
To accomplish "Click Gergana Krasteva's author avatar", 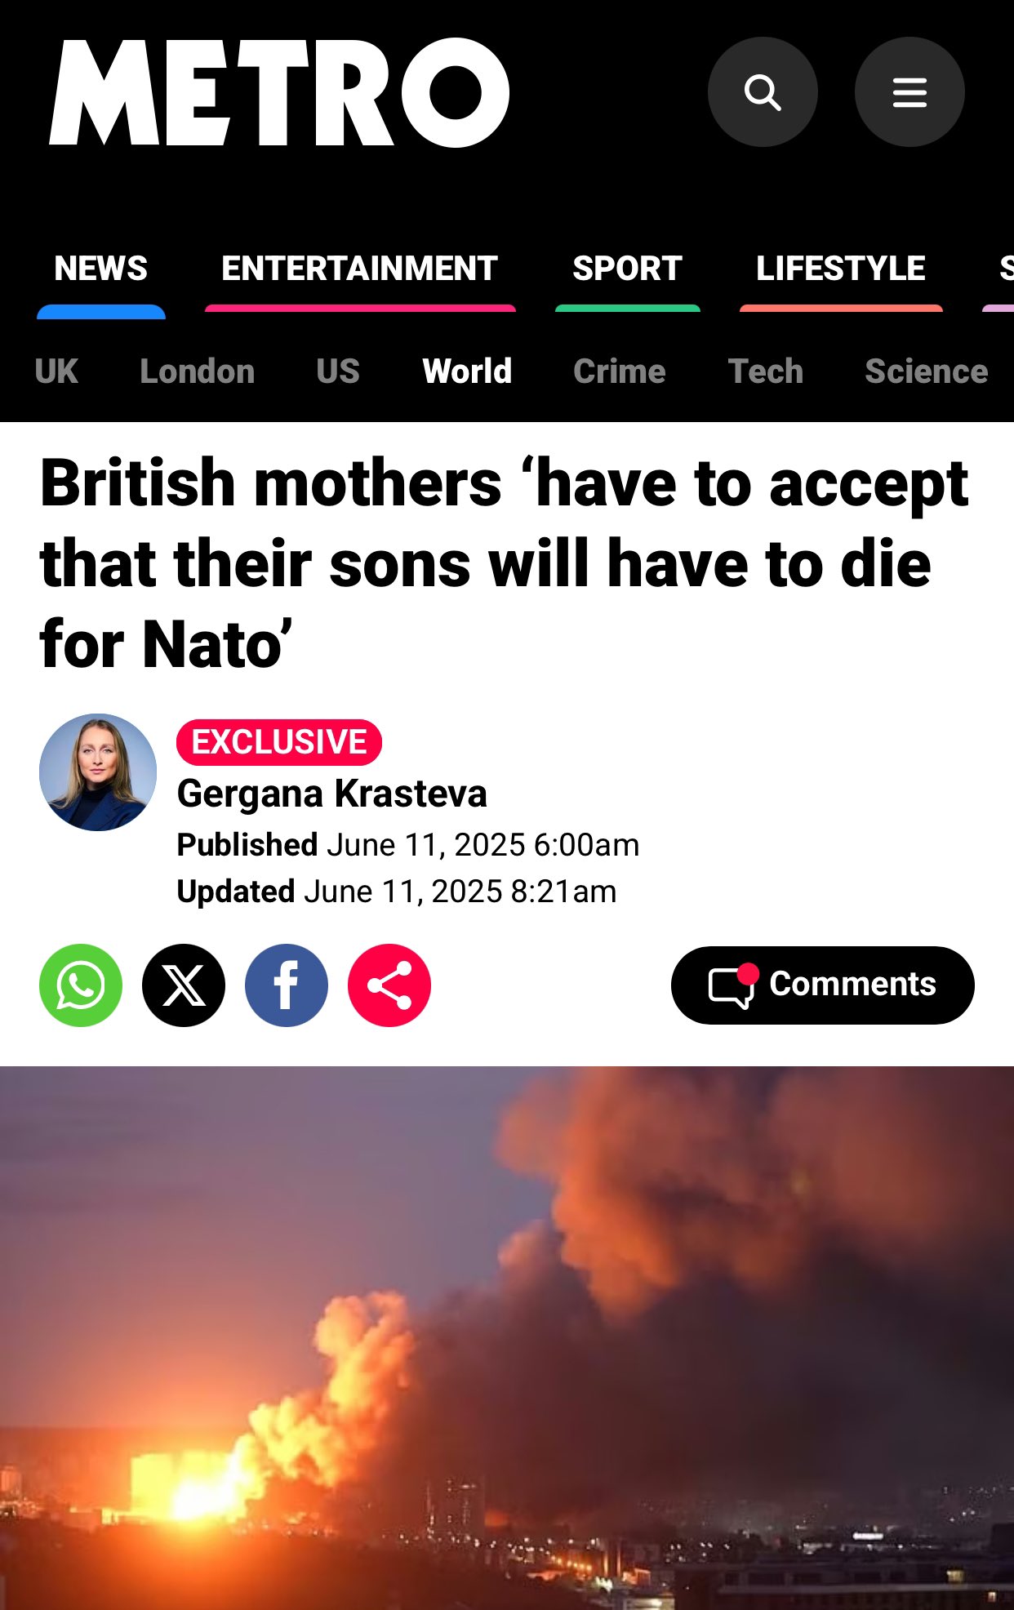I will click(x=98, y=772).
